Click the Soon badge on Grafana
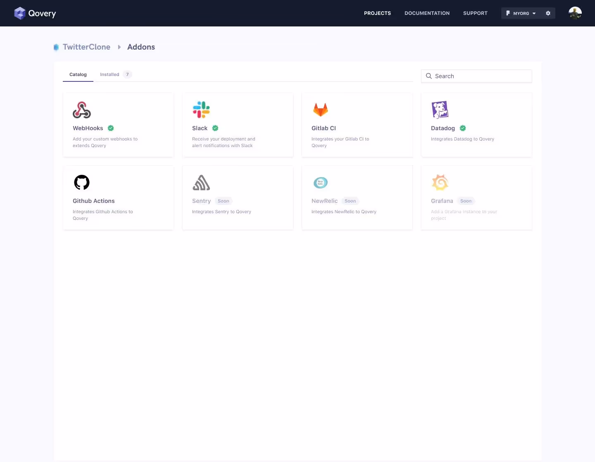 tap(466, 201)
